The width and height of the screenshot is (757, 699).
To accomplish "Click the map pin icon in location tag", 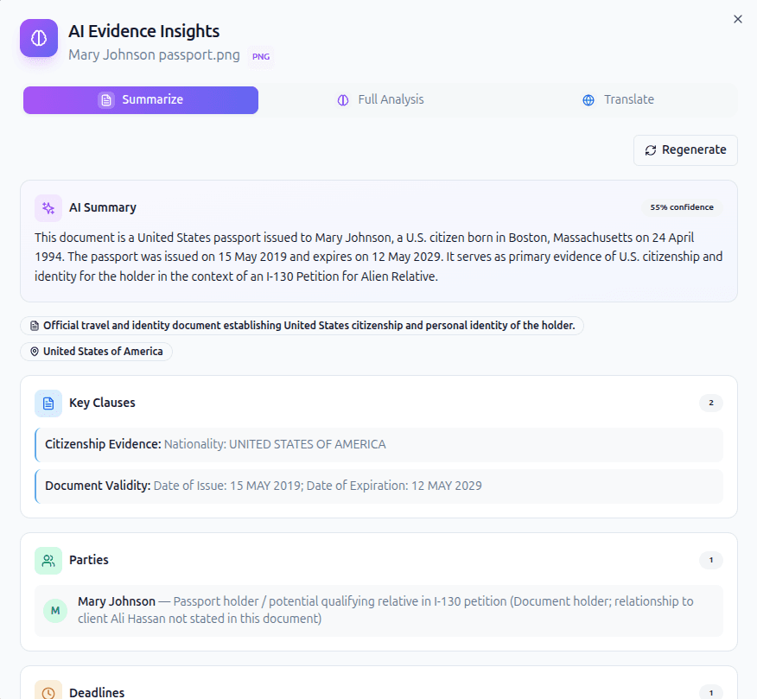I will pyautogui.click(x=35, y=352).
